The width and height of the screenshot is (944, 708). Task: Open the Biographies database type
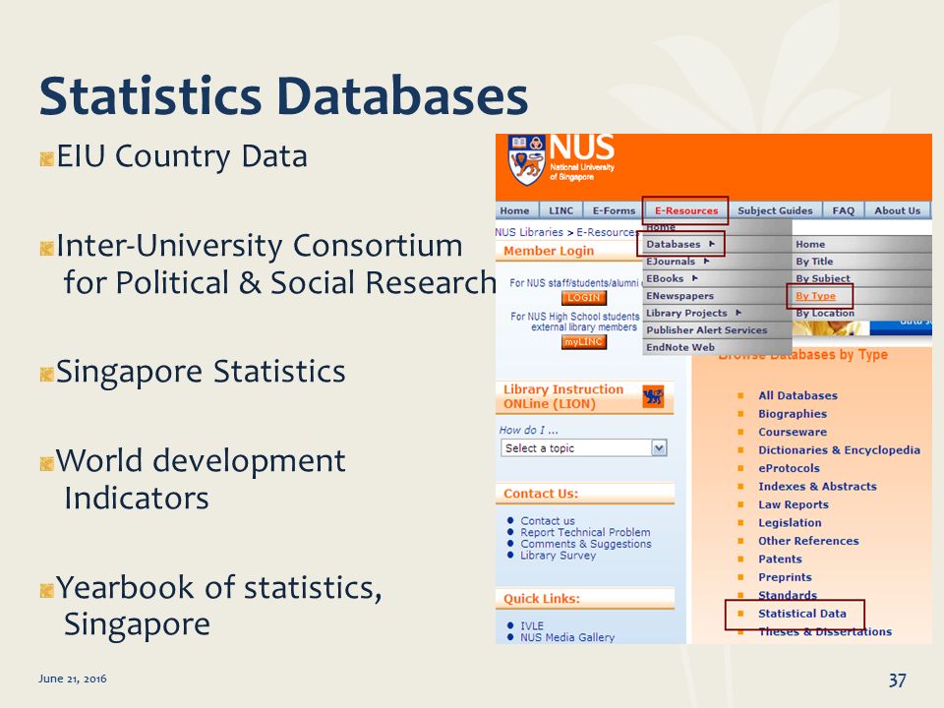pyautogui.click(x=793, y=414)
